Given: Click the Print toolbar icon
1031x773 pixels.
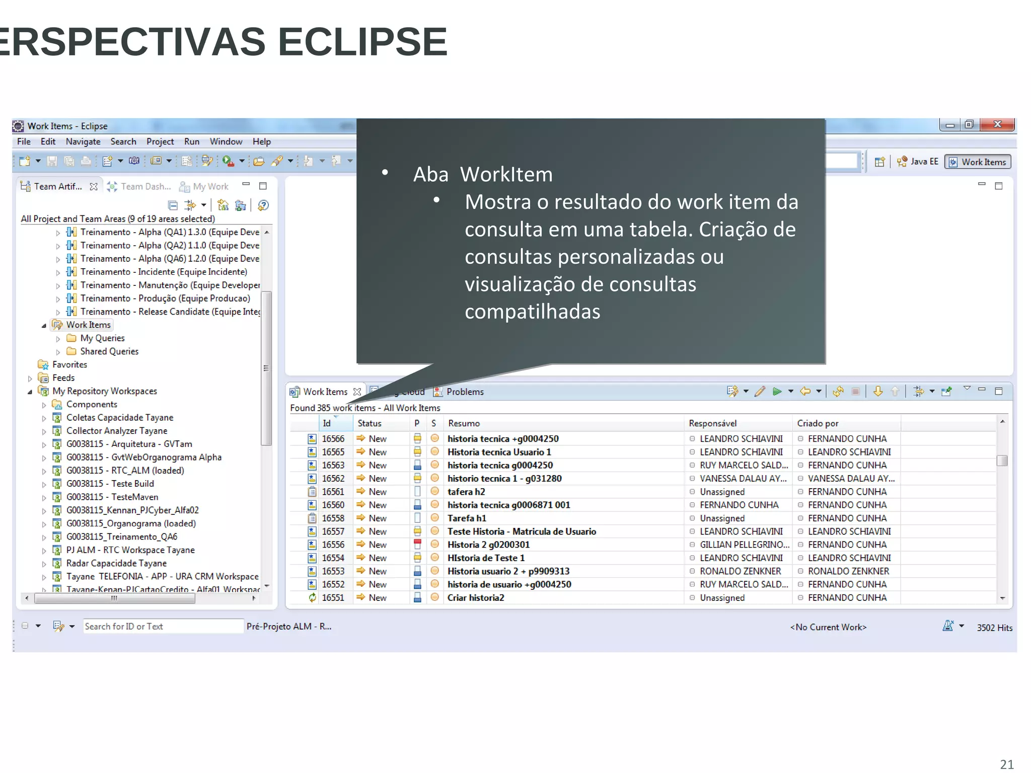Looking at the screenshot, I should (x=86, y=162).
